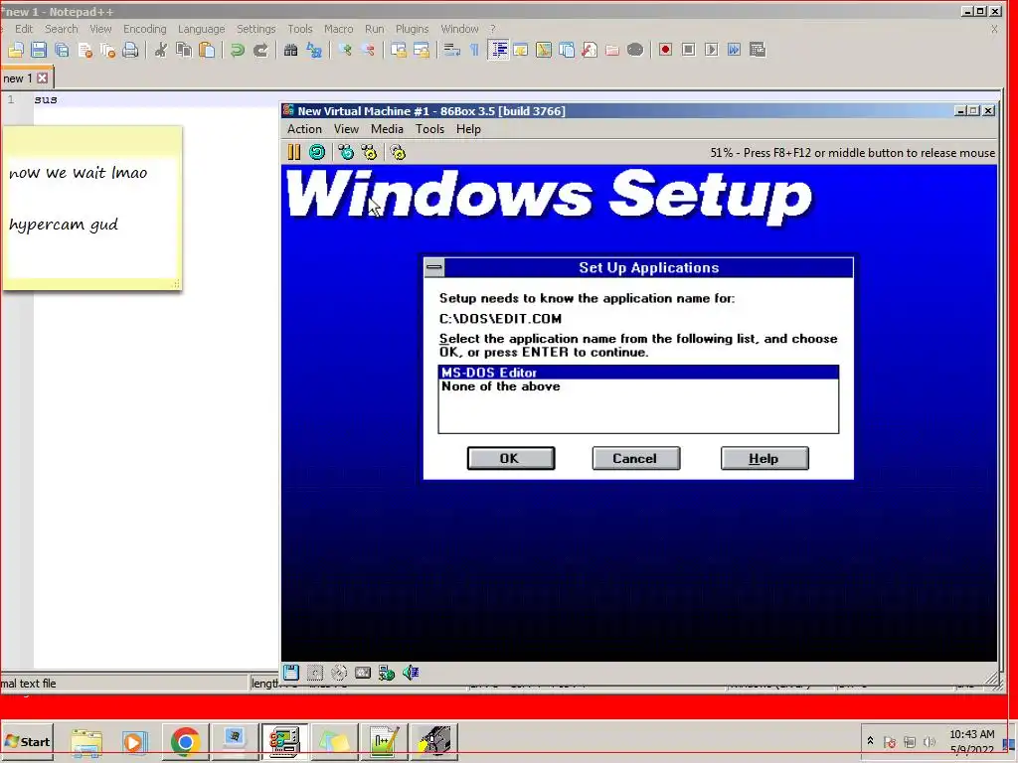Viewport: 1018px width, 763px height.
Task: Click Notepad++ save recorded macro icon
Action: tap(758, 50)
